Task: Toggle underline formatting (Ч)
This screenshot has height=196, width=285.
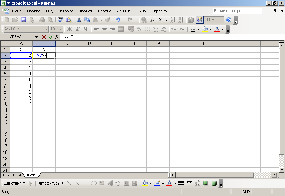Action: coord(86,29)
